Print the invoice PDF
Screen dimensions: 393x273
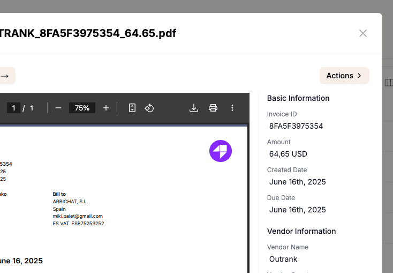[213, 108]
